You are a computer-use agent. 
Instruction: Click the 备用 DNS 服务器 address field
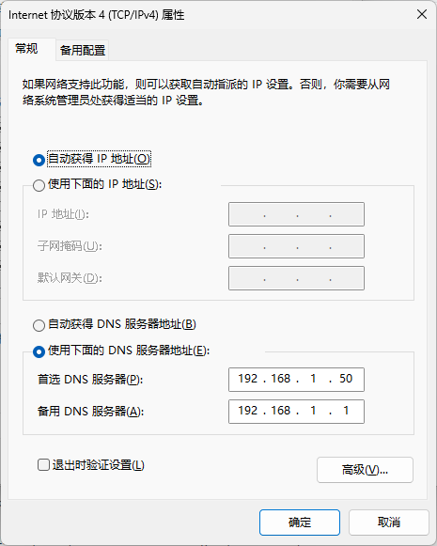pos(296,412)
